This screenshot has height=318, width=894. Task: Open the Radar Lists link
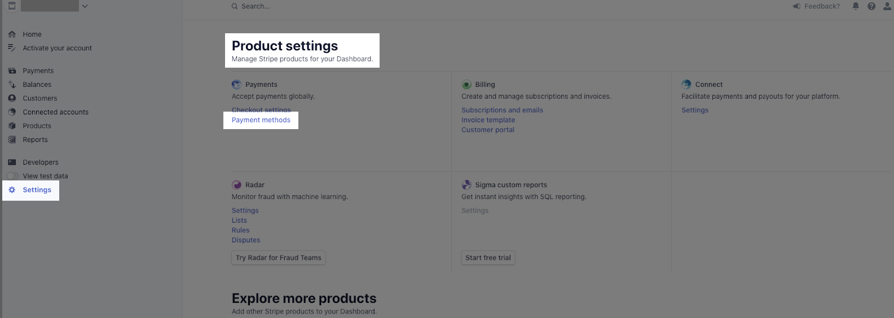point(239,220)
